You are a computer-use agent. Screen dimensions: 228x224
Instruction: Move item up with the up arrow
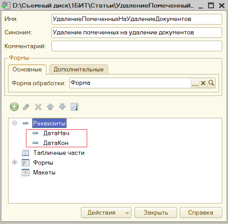(x=50, y=107)
